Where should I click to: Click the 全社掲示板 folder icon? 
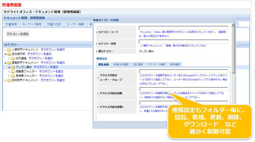click(9, 54)
